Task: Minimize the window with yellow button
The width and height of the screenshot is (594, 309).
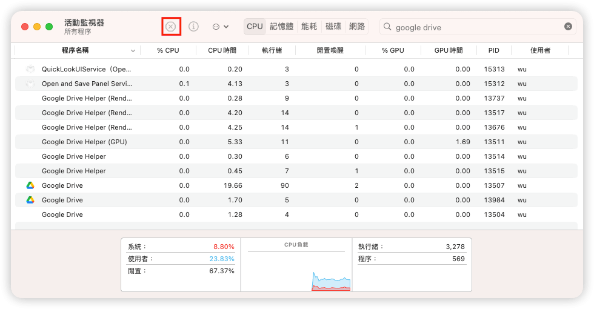Action: click(x=37, y=27)
